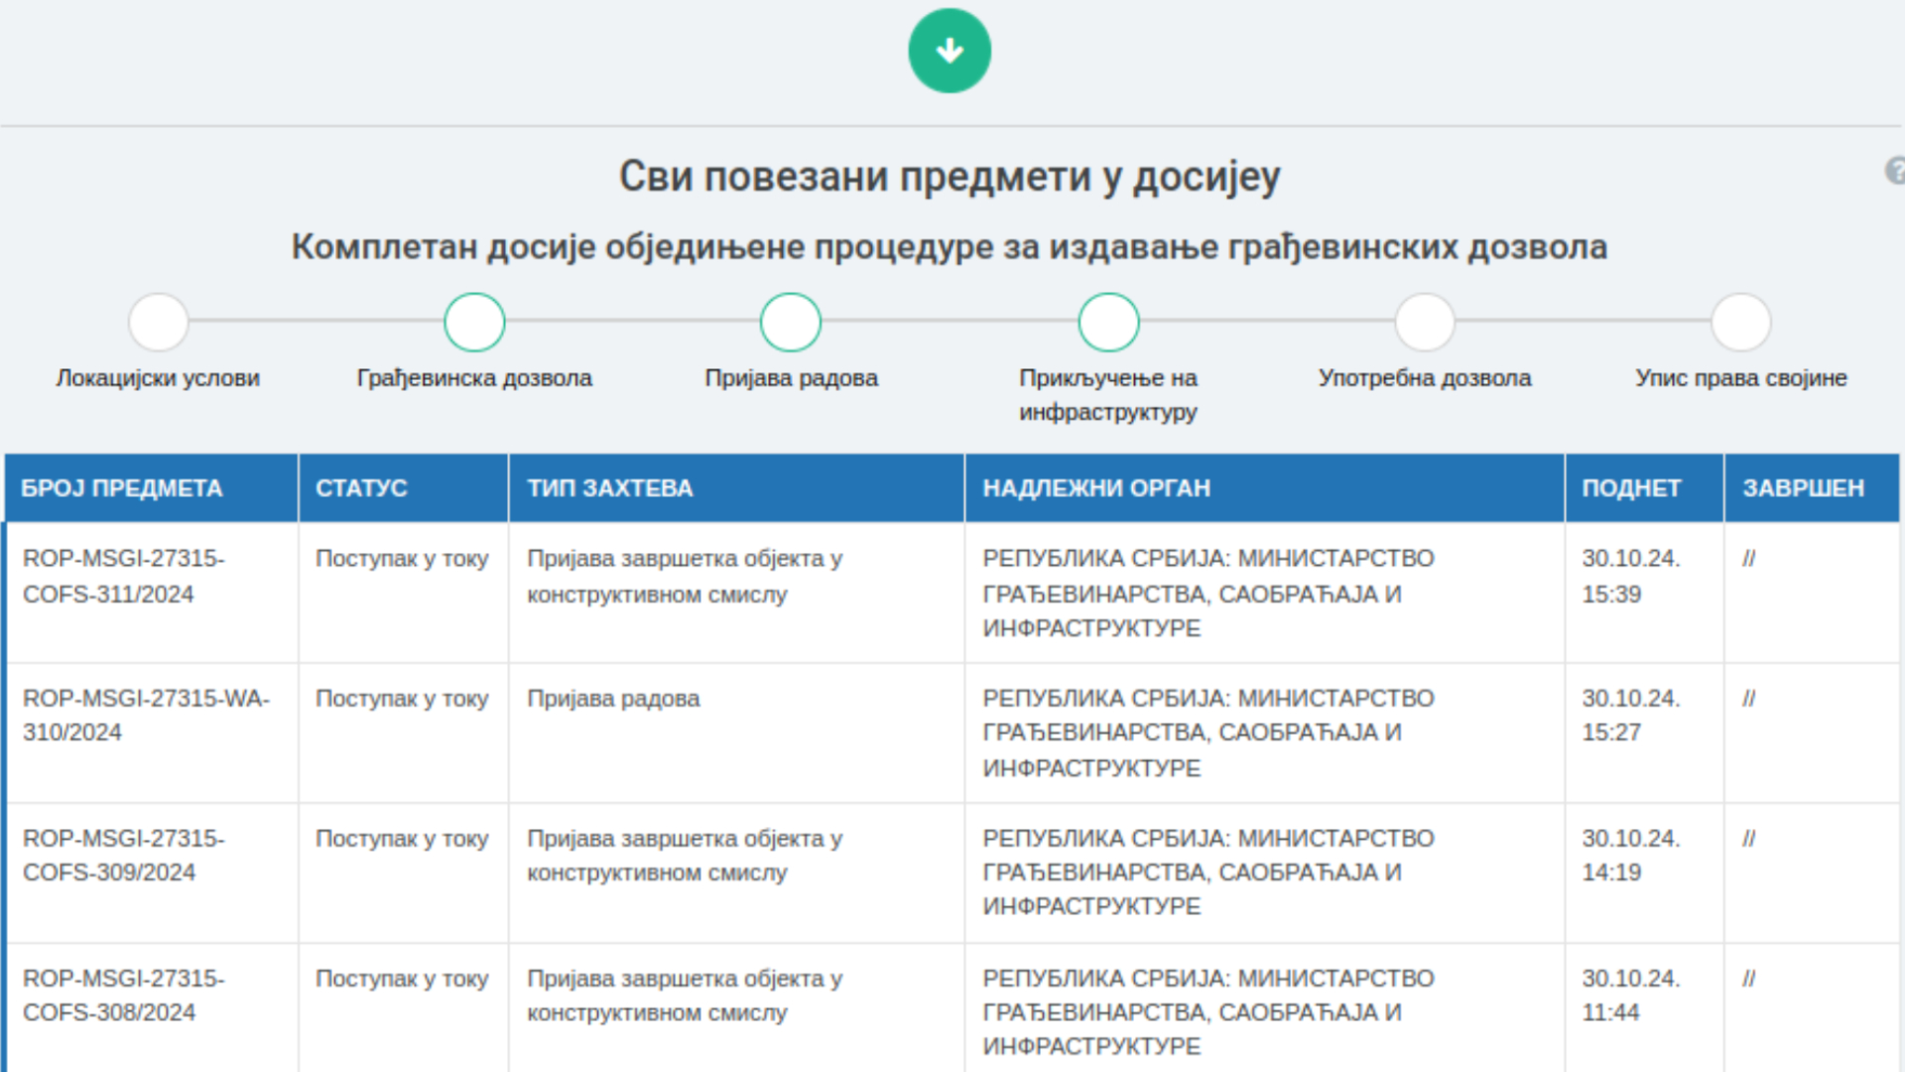Select the Употребна дозвола step circle
The image size is (1905, 1072).
(1425, 322)
